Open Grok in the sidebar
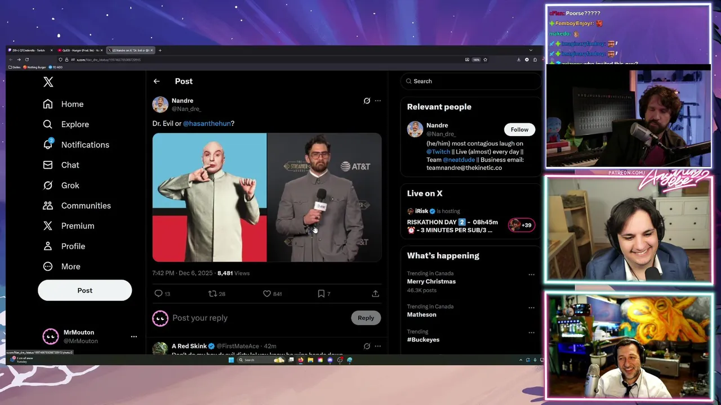 point(62,185)
